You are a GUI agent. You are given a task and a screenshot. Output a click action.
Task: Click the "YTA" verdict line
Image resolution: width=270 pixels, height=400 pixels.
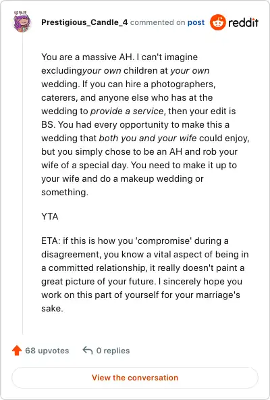[50, 217]
